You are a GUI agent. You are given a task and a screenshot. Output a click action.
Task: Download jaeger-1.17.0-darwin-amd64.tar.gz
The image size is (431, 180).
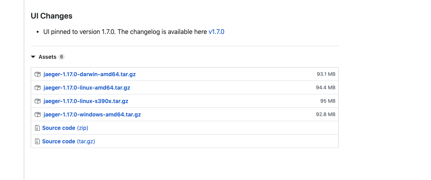89,74
